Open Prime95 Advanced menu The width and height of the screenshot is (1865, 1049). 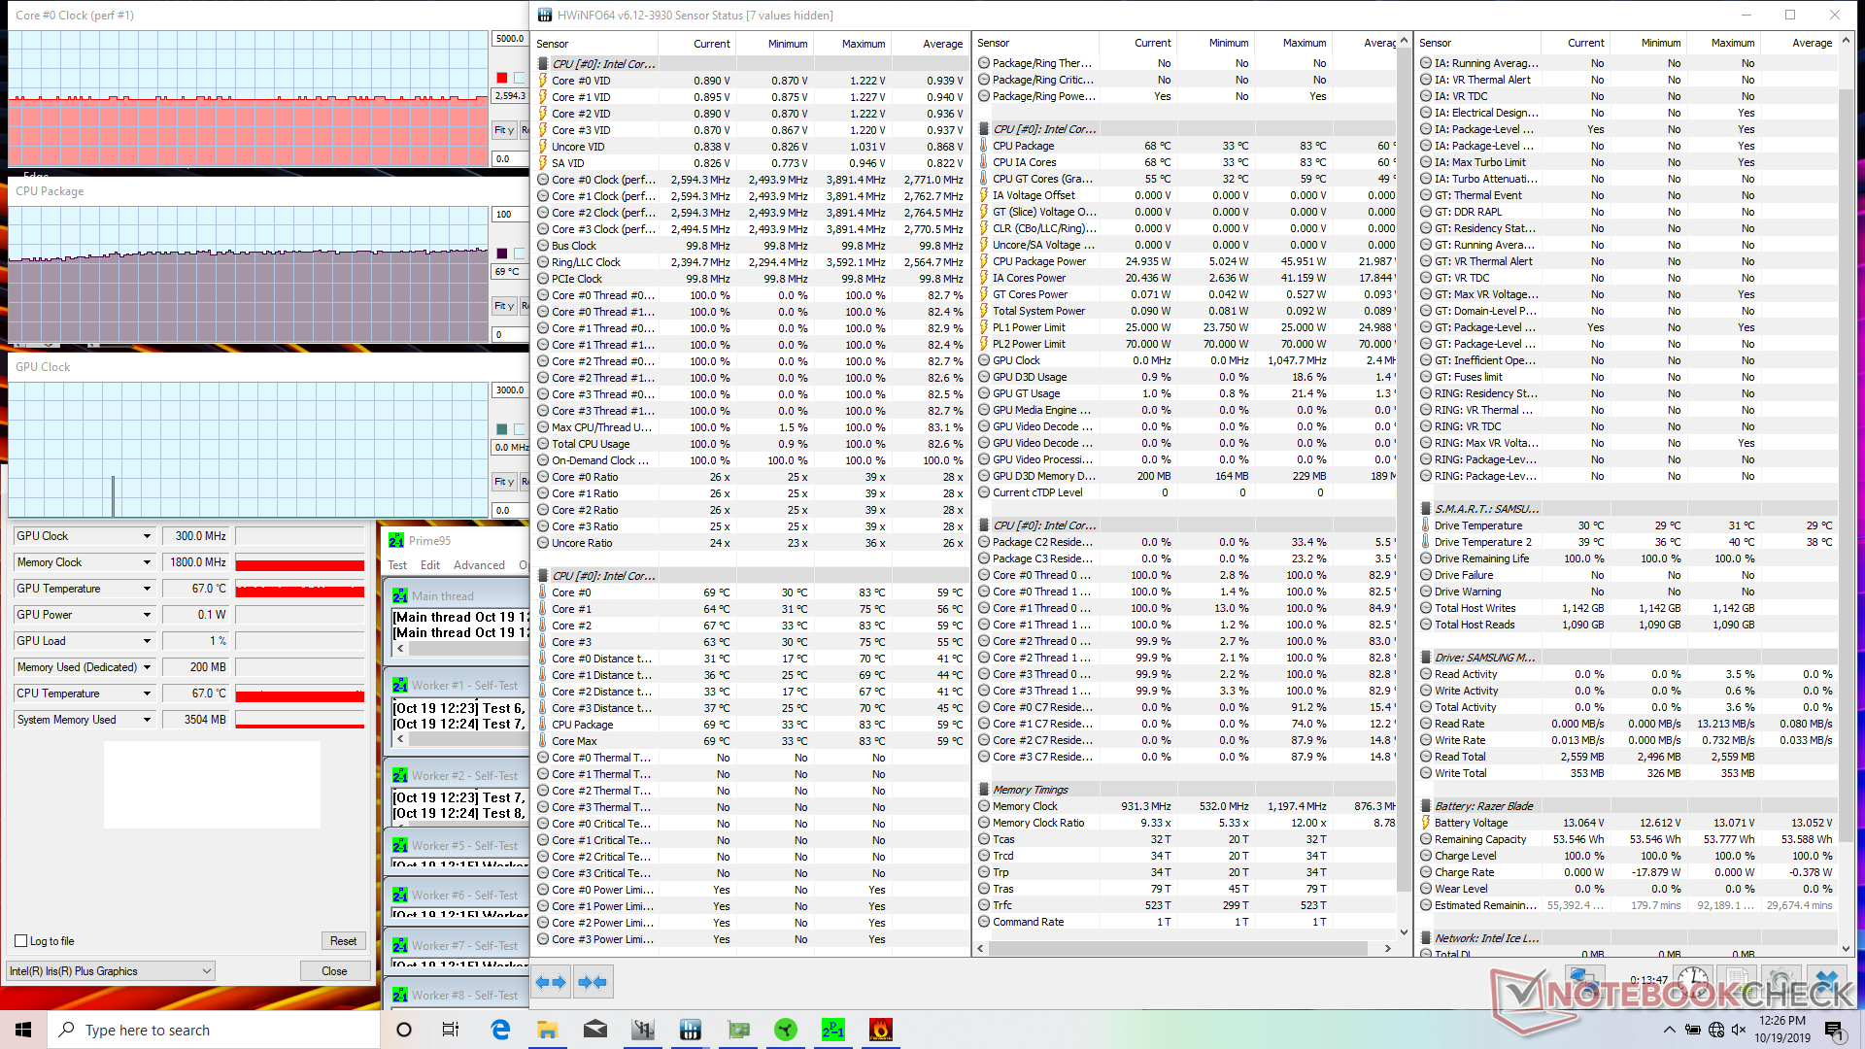479,565
